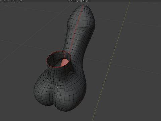Screen dimensions: 161x121
Task: Open the pivot point dropdown
Action: coord(78,1)
